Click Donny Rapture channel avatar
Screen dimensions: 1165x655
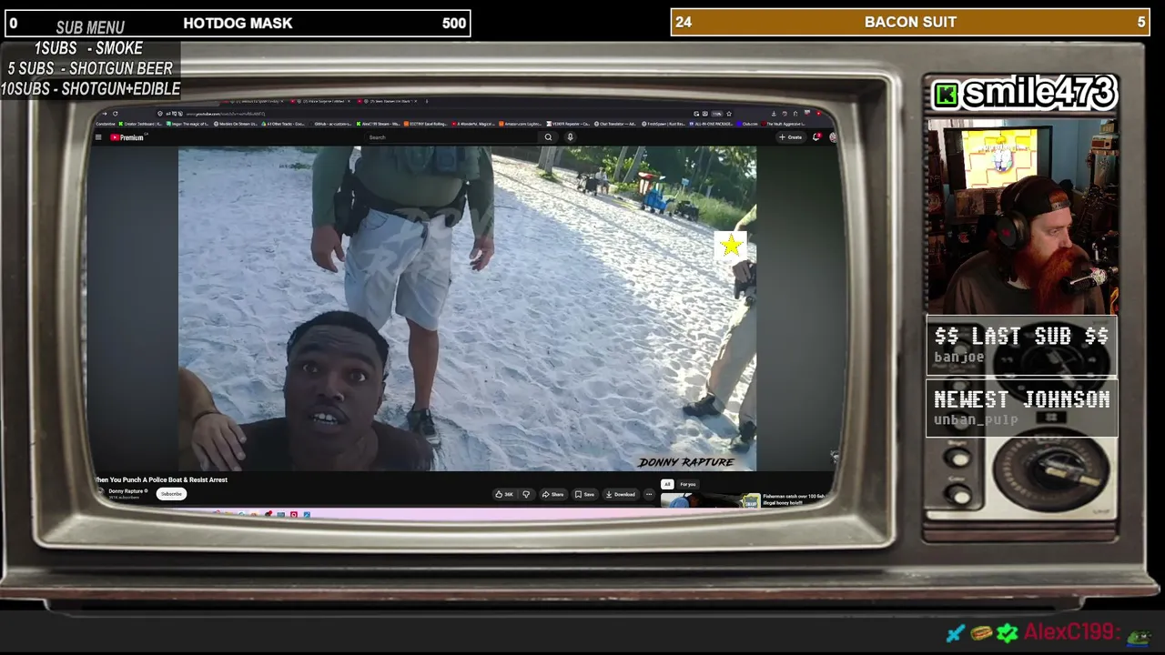click(100, 493)
